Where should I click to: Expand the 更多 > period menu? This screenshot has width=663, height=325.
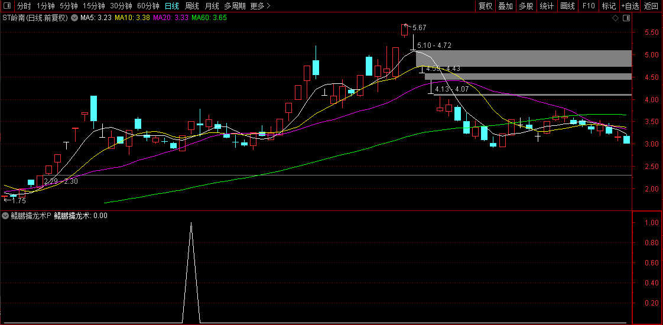pyautogui.click(x=260, y=6)
